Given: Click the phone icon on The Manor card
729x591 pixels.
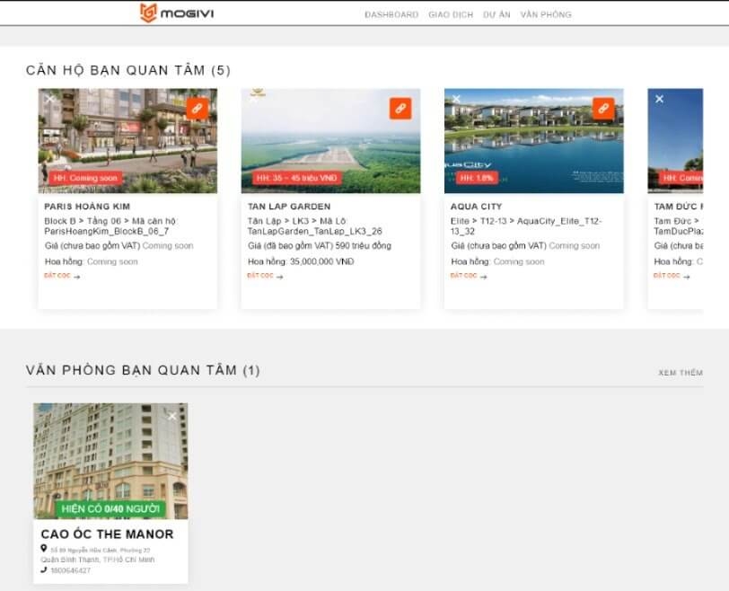Looking at the screenshot, I should 44,570.
